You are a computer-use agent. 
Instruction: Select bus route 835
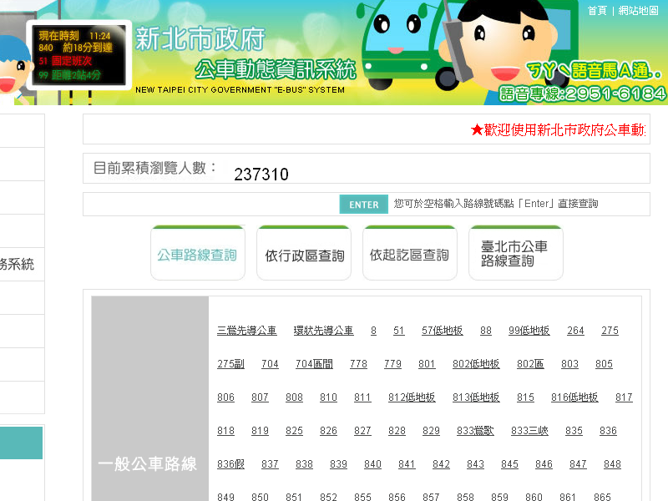coord(574,431)
